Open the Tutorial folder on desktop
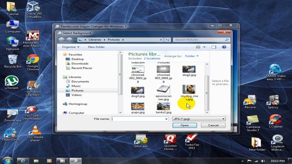This screenshot has height=164, width=292. tap(12, 9)
